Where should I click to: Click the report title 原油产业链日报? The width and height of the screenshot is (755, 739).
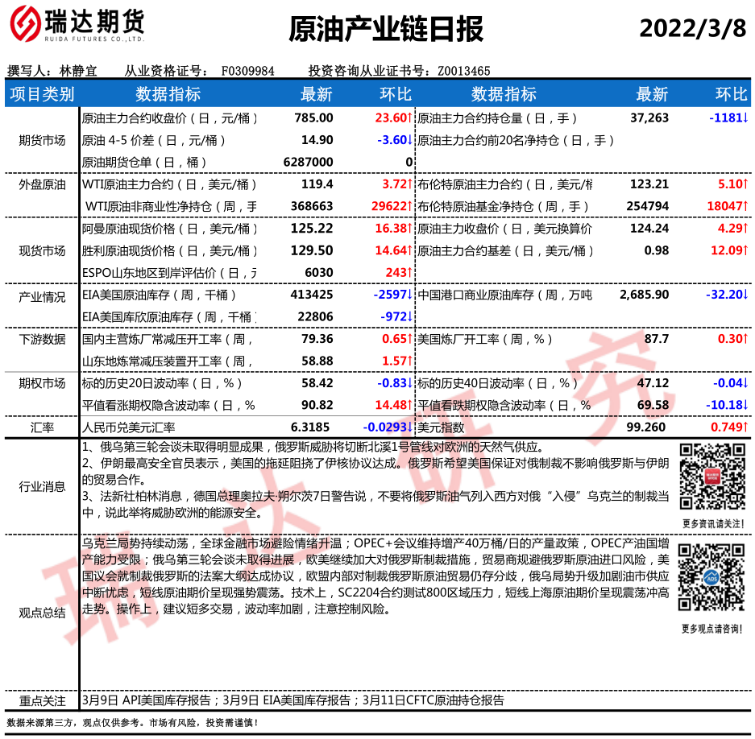pyautogui.click(x=386, y=29)
